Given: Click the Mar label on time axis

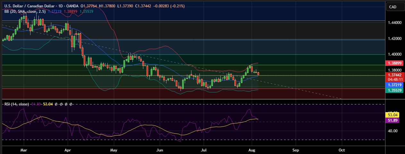Looking at the screenshot, I should [23, 150].
